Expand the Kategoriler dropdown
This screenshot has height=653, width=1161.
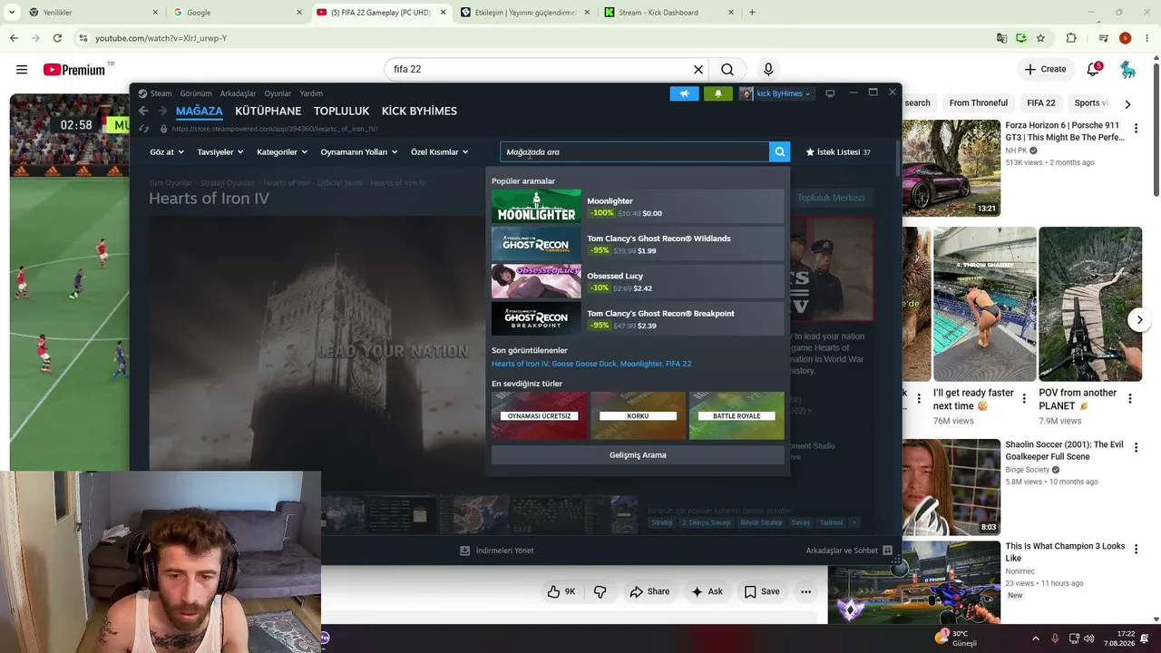281,152
